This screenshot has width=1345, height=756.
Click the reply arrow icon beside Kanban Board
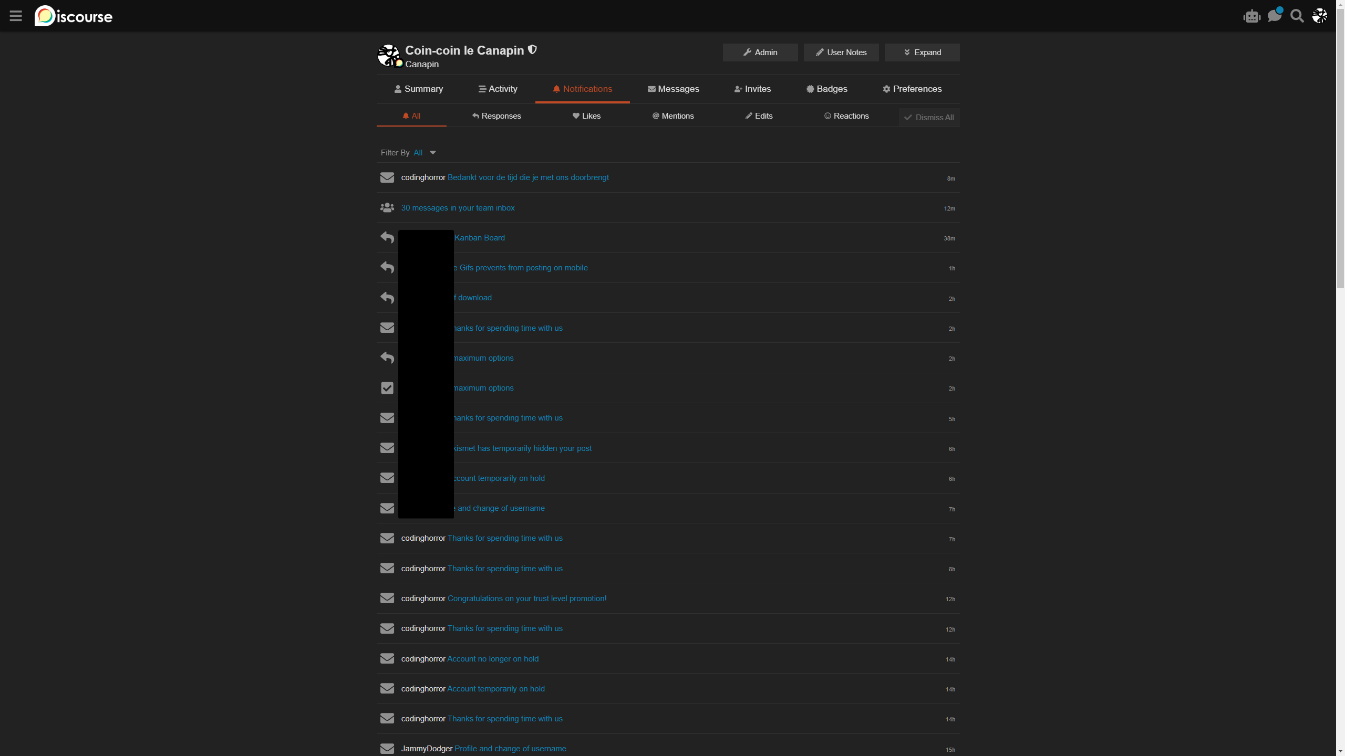pyautogui.click(x=387, y=238)
